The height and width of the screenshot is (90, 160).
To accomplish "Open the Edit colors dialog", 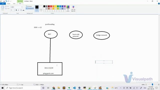I will (x=68, y=8).
